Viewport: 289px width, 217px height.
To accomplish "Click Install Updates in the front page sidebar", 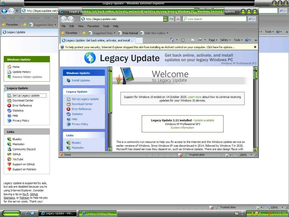I will (x=81, y=80).
